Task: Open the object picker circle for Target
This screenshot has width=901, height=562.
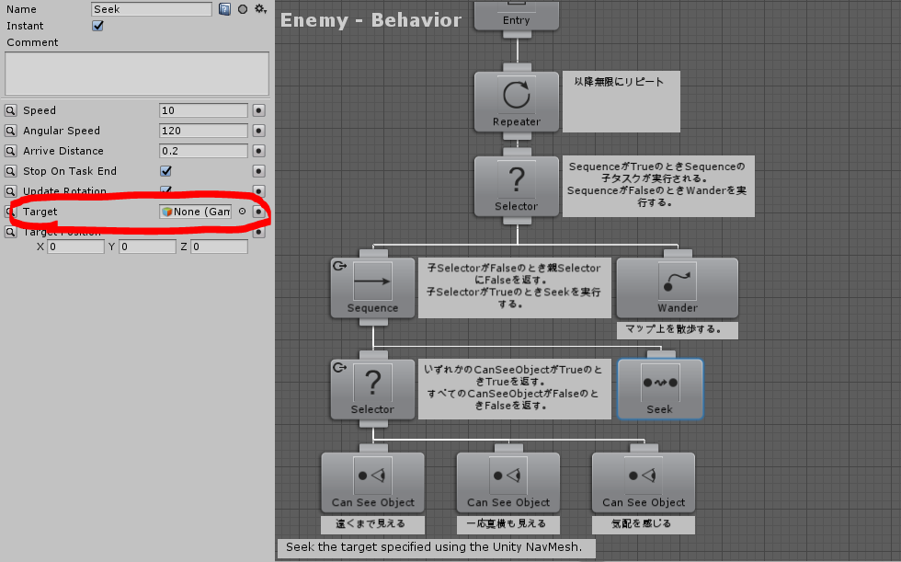Action: tap(242, 212)
